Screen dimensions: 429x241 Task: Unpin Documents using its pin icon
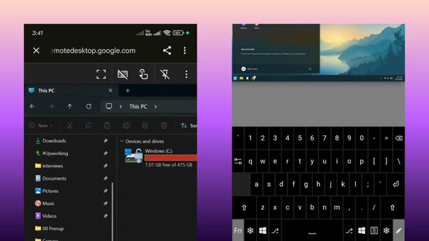click(x=106, y=178)
